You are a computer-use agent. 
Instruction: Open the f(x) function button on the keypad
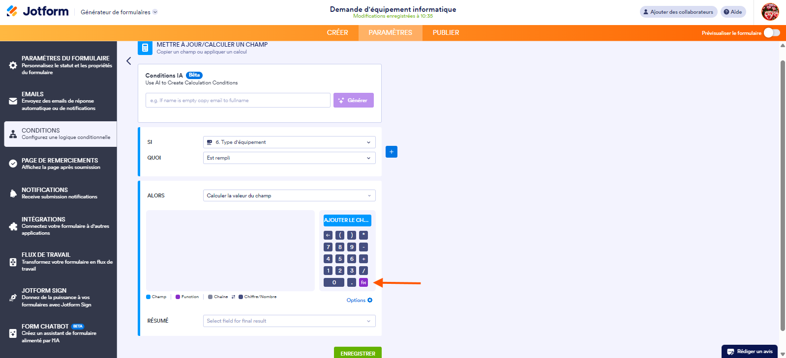click(x=363, y=282)
